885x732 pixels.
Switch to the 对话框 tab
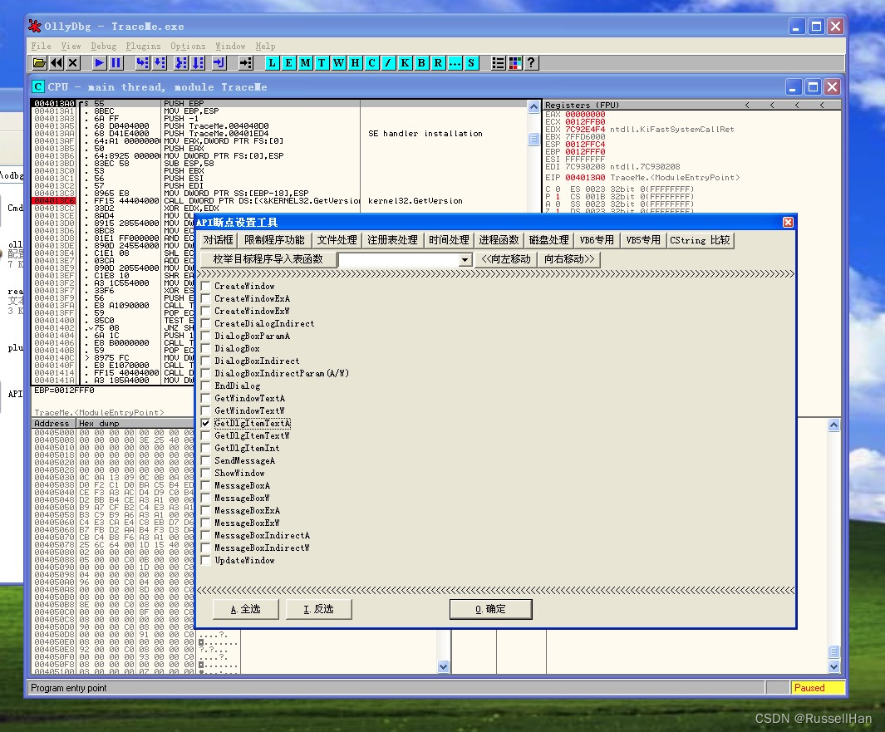[x=218, y=240]
